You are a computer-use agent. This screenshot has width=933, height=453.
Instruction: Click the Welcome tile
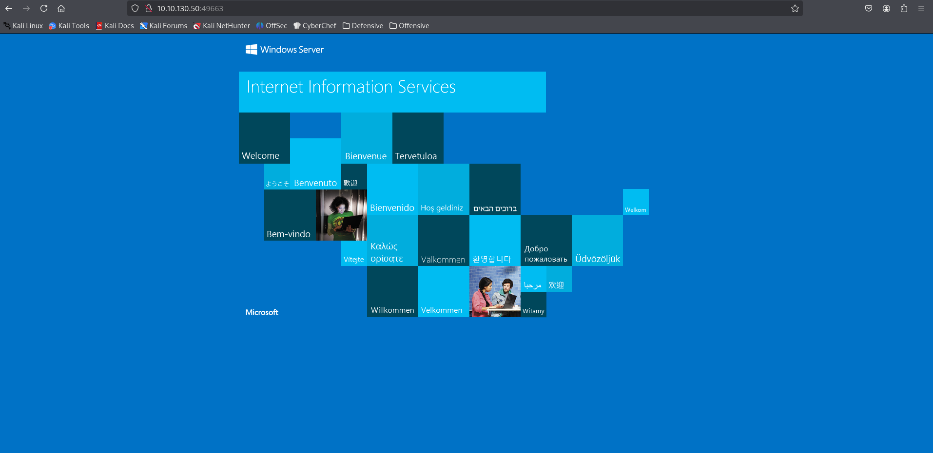pyautogui.click(x=264, y=138)
